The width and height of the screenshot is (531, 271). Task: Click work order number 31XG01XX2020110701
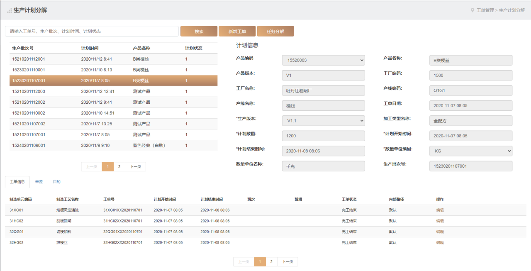pyautogui.click(x=123, y=210)
